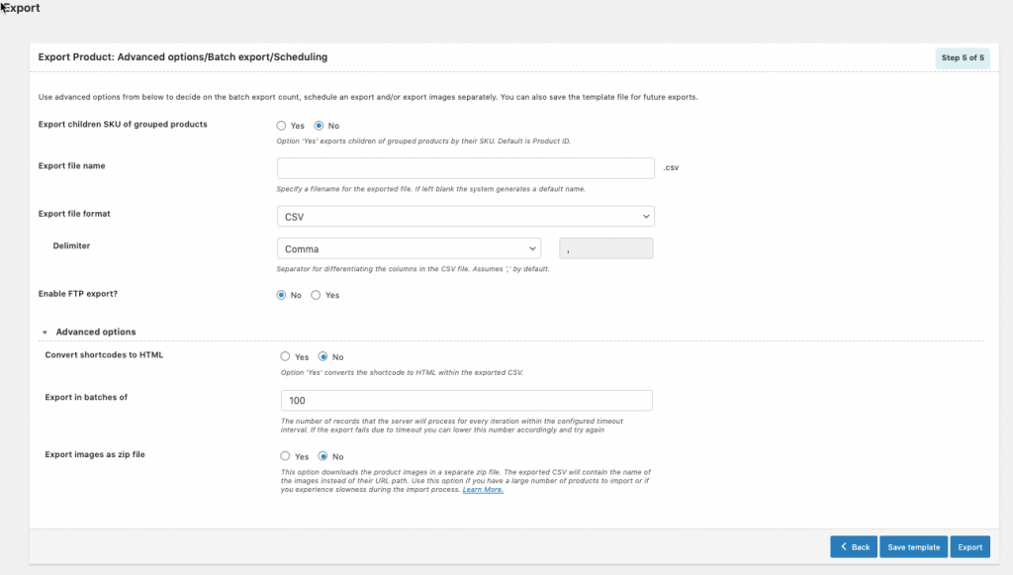1013x575 pixels.
Task: Open the Learn More link about zip export
Action: pyautogui.click(x=482, y=489)
